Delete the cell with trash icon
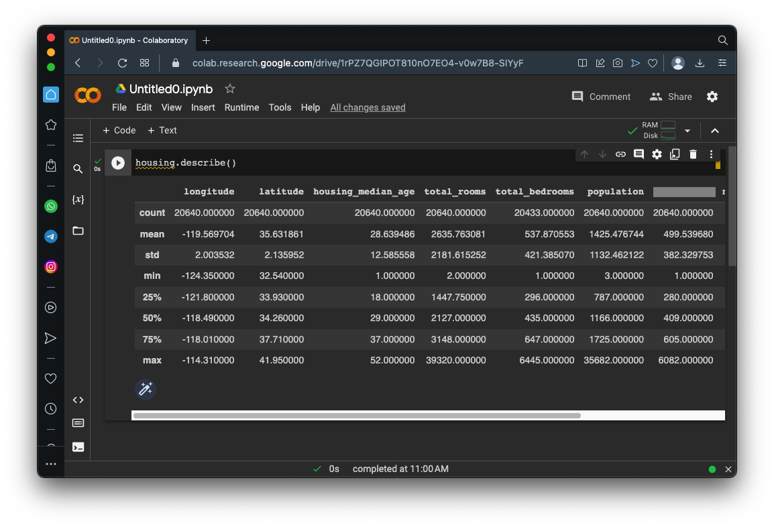The image size is (774, 527). [693, 154]
